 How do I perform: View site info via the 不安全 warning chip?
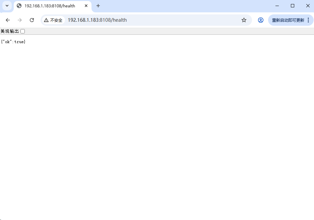pyautogui.click(x=53, y=20)
